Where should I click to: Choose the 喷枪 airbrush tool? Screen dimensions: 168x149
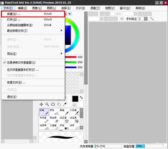point(54,112)
